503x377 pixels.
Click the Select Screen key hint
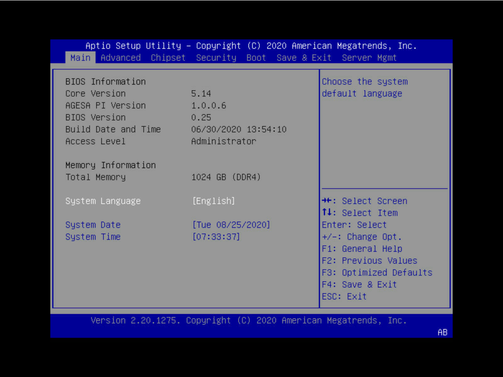coord(365,201)
